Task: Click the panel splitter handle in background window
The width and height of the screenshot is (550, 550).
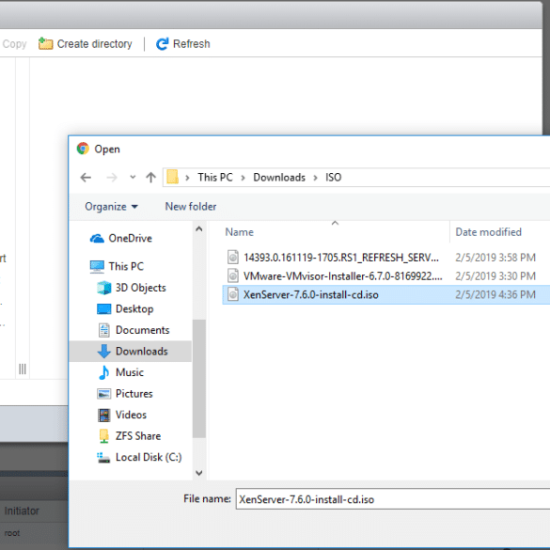Action: 23,369
